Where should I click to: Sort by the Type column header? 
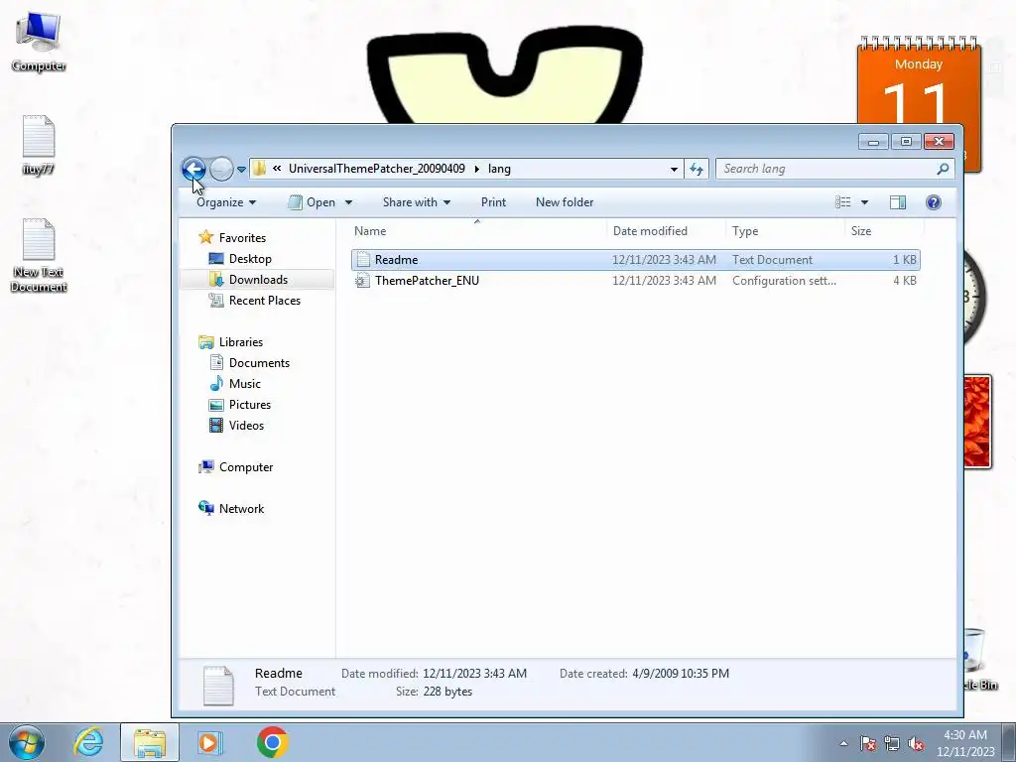coord(786,230)
